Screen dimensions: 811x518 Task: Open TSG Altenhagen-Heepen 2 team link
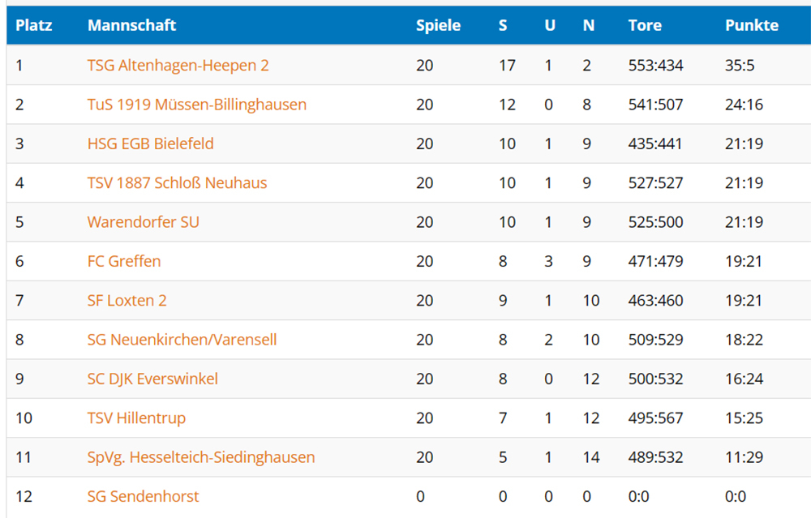click(178, 66)
